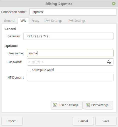Click the empty NT Domain field
The width and height of the screenshot is (118, 127).
pos(70,77)
